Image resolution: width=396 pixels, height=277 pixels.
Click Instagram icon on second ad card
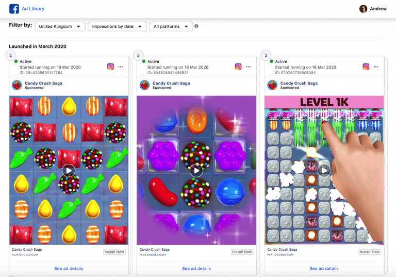pos(238,67)
